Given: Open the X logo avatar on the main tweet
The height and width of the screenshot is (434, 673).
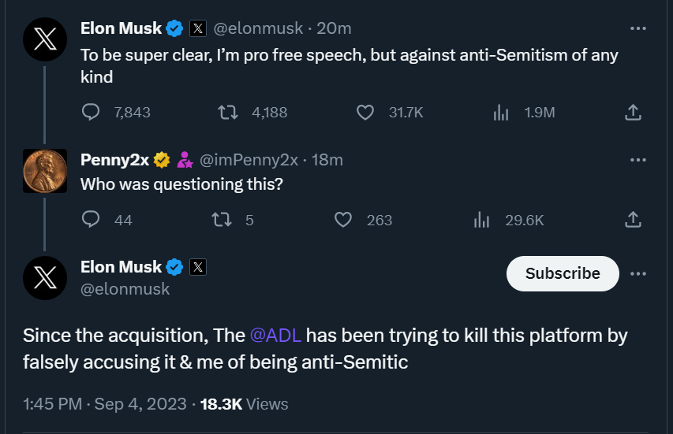Looking at the screenshot, I should click(x=45, y=278).
